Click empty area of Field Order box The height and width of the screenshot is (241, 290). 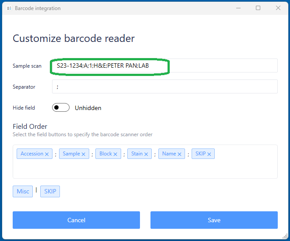(x=144, y=169)
